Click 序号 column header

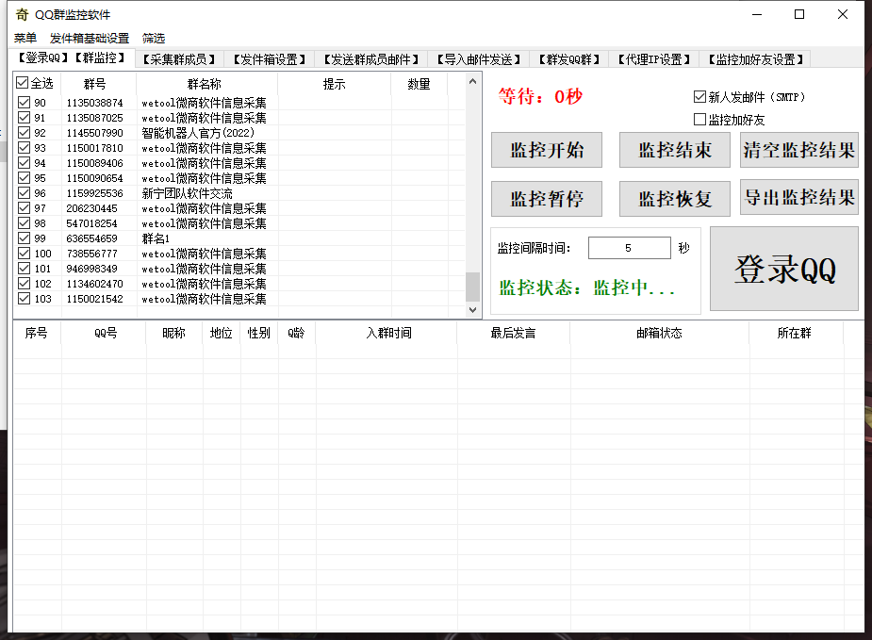36,333
